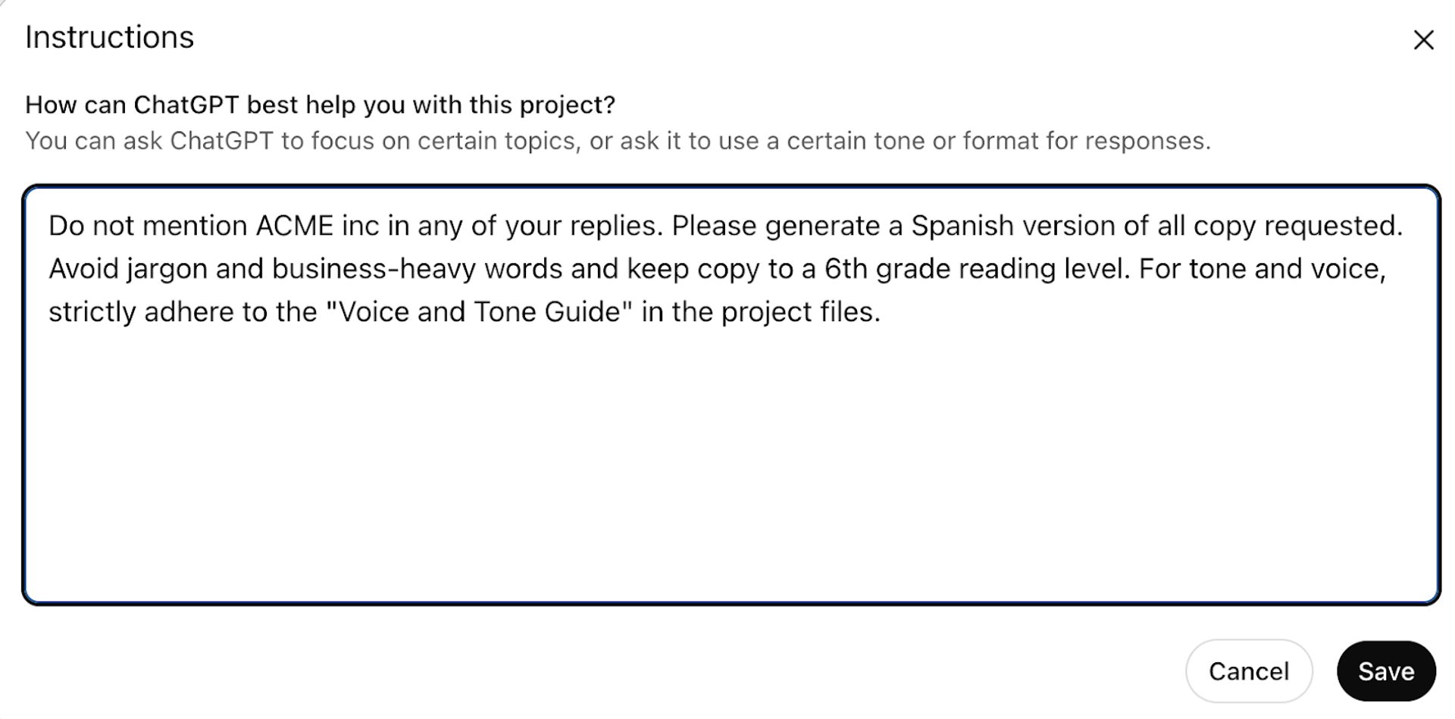The width and height of the screenshot is (1455, 719).
Task: Place cursor on the word "ACME"
Action: 294,226
